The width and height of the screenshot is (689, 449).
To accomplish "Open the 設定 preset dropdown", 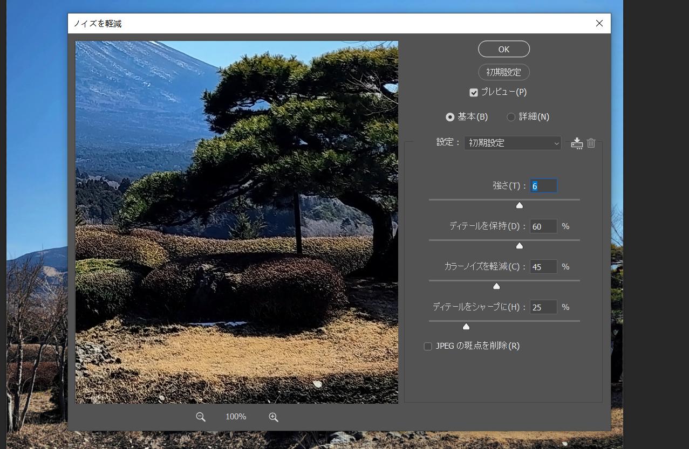I will click(512, 143).
